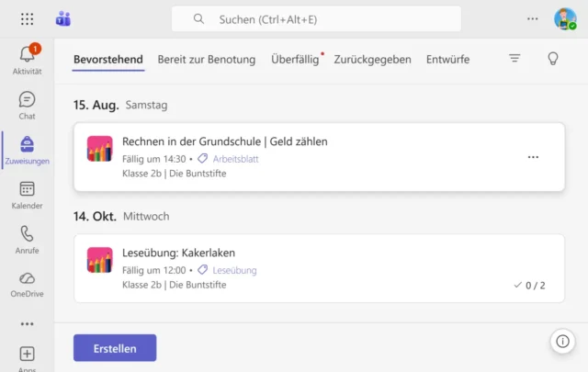Image resolution: width=588 pixels, height=372 pixels.
Task: Click the tag icon beside Arbeitsblatt
Action: (x=202, y=159)
